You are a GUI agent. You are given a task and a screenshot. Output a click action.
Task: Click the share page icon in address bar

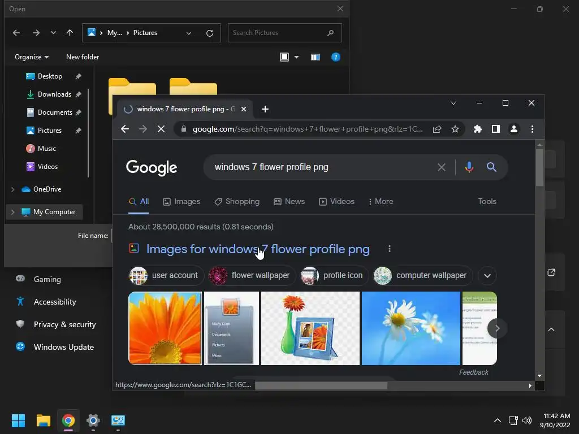point(437,129)
